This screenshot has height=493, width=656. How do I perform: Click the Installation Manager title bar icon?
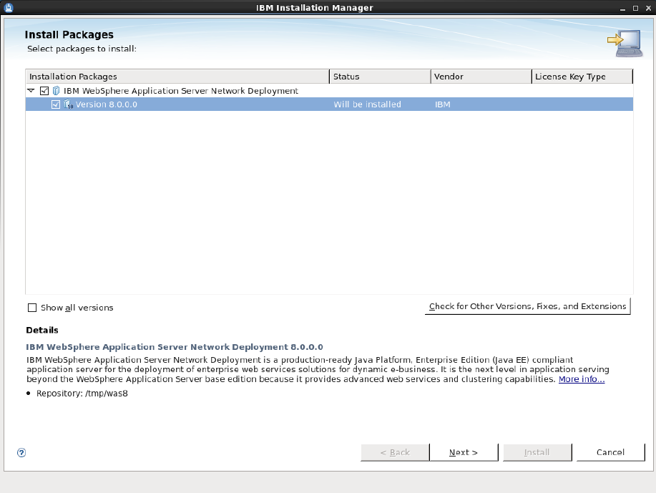pyautogui.click(x=8, y=8)
